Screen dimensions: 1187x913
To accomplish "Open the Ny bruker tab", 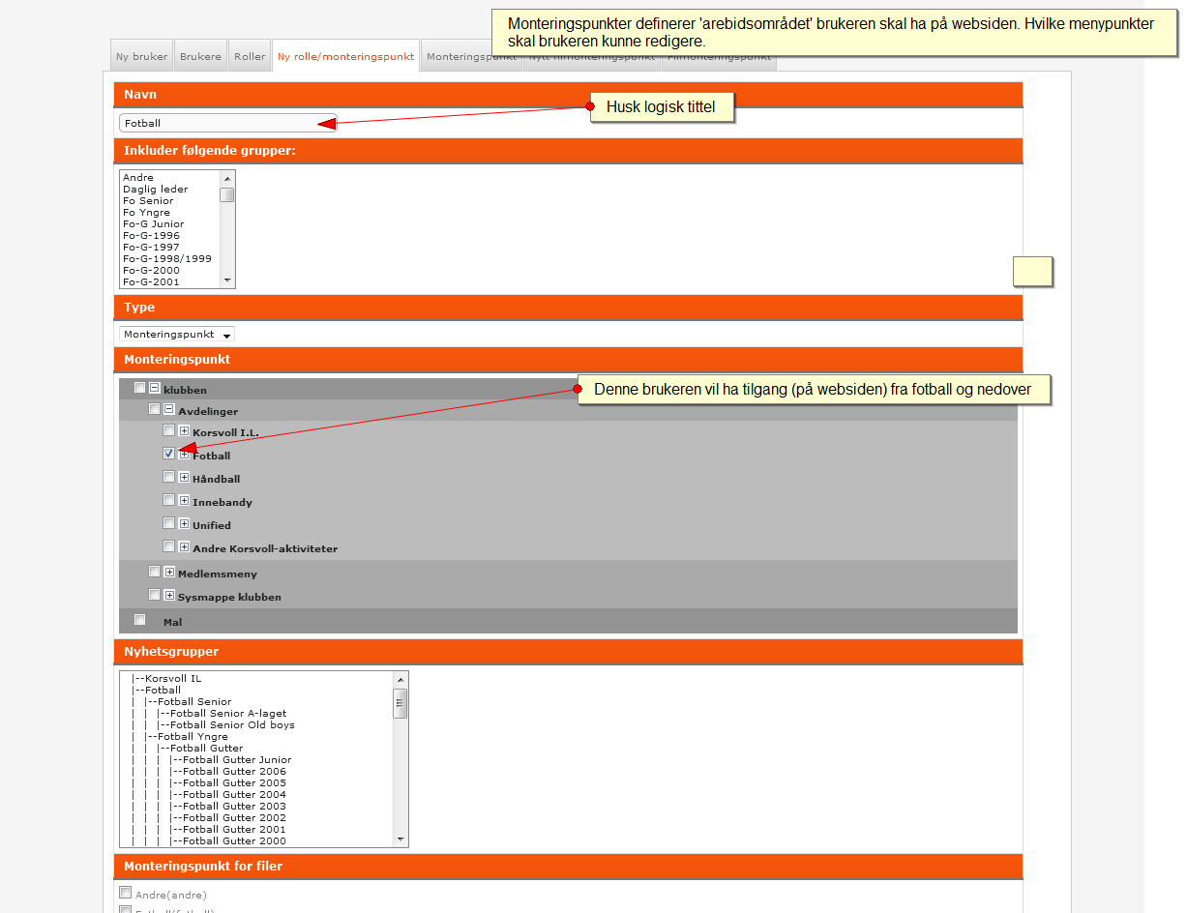I will click(142, 56).
